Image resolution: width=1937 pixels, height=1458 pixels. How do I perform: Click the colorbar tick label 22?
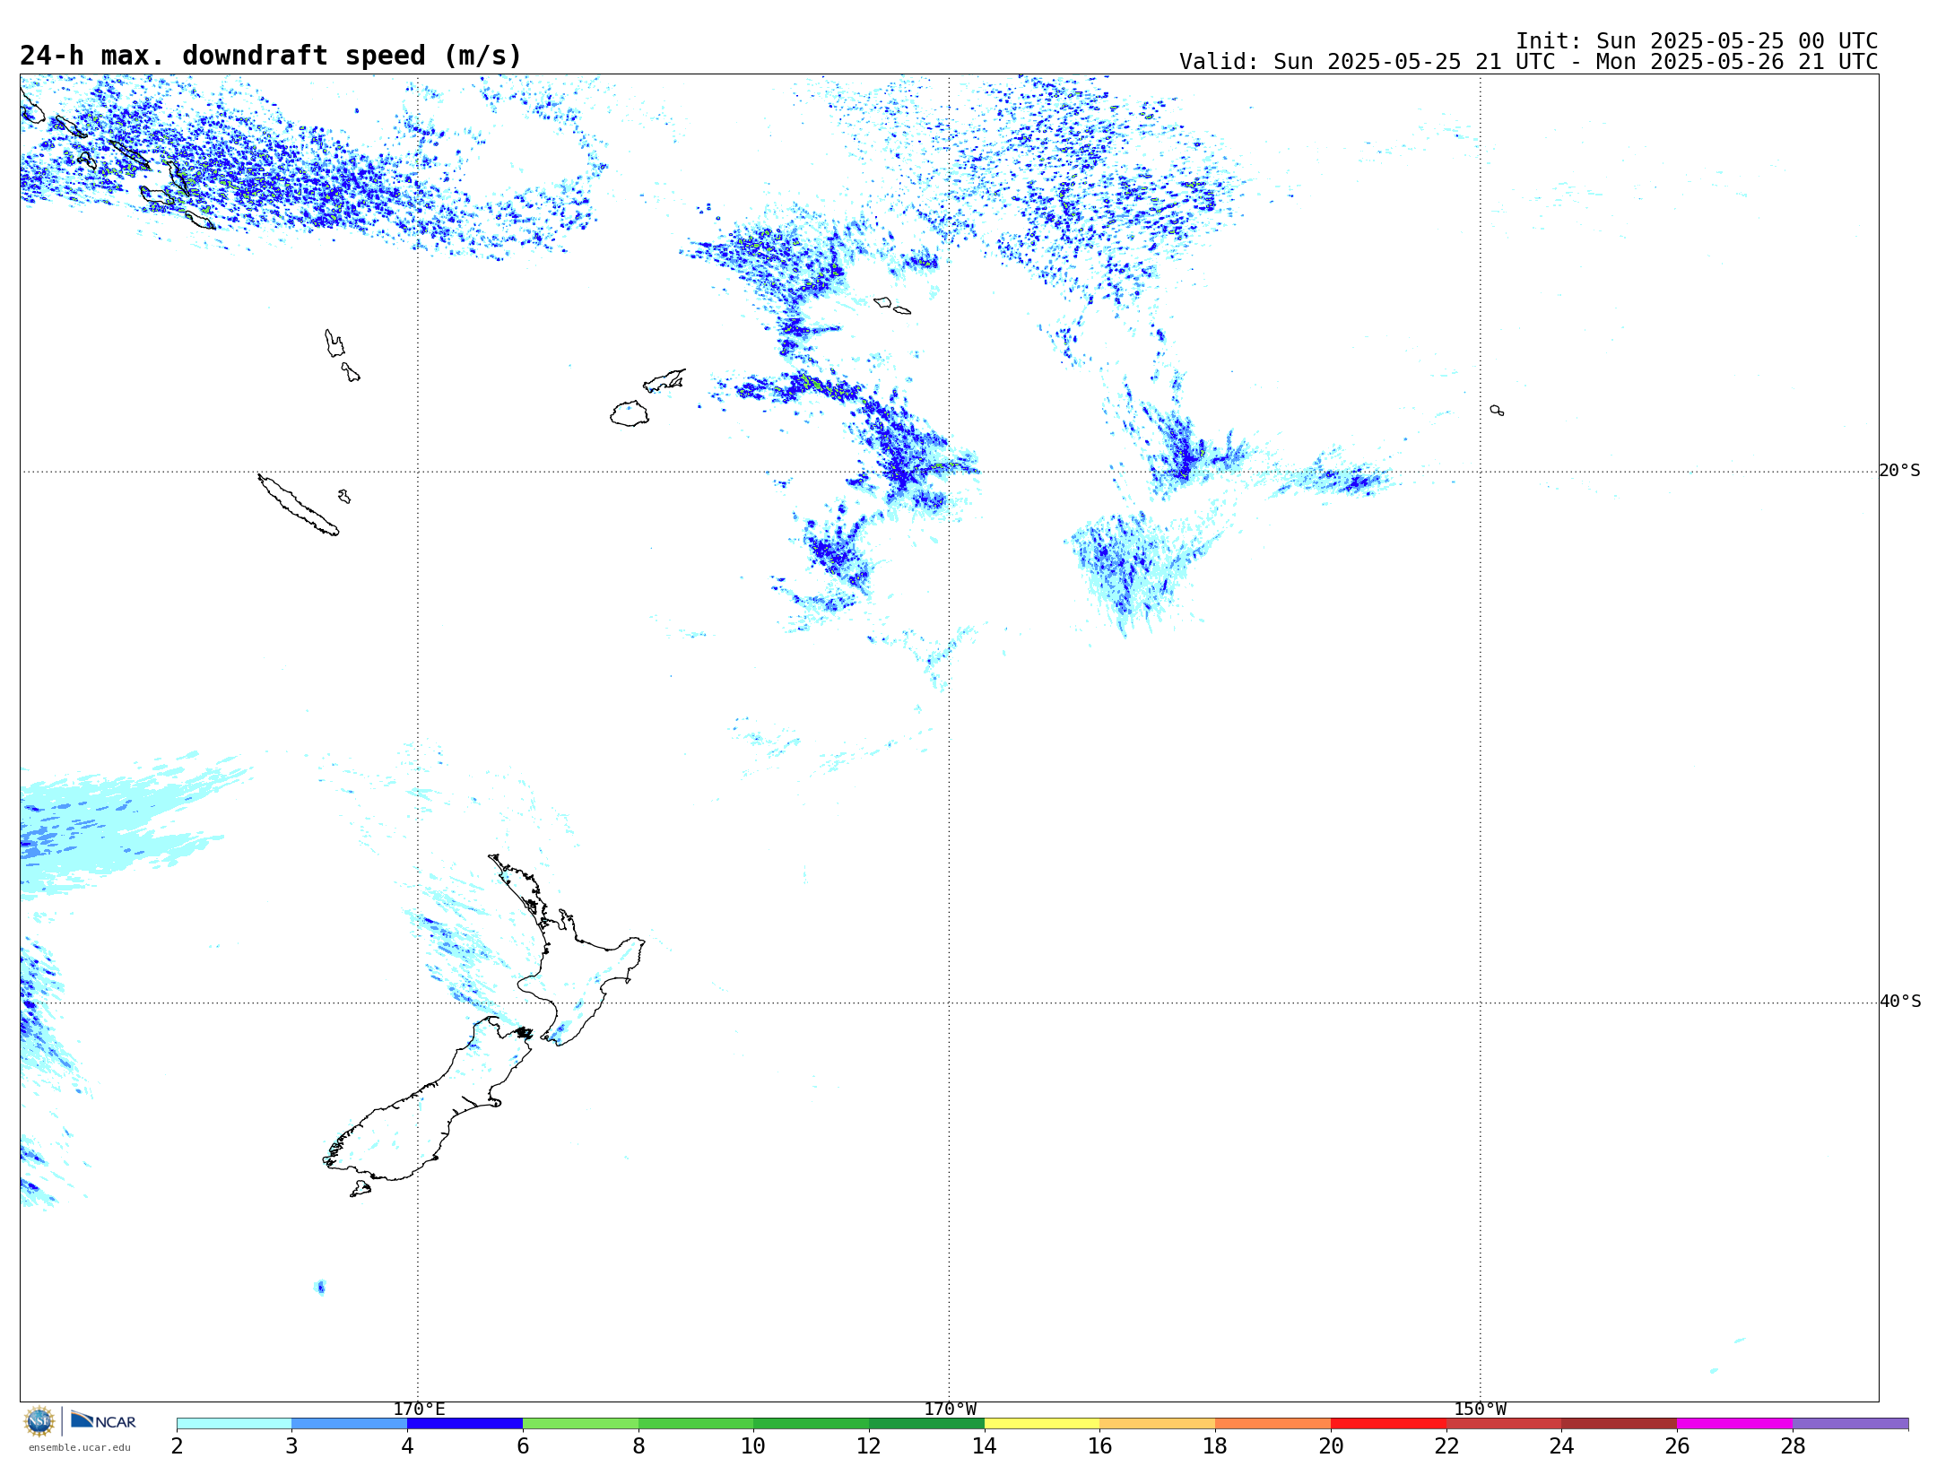(x=1446, y=1445)
